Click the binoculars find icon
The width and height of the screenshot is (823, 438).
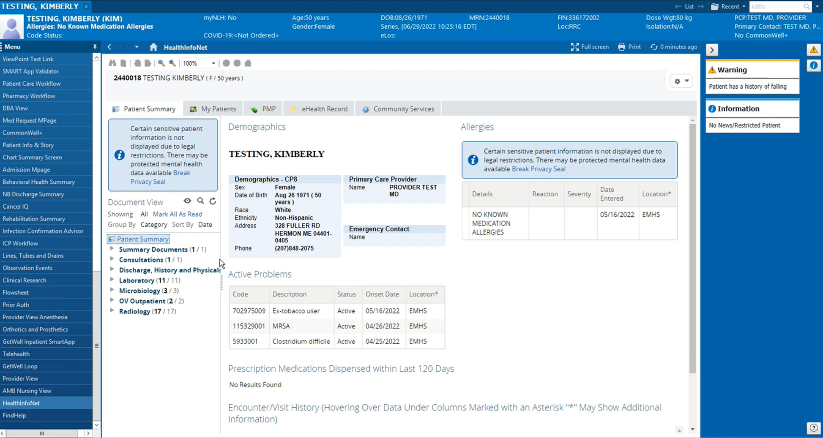112,63
